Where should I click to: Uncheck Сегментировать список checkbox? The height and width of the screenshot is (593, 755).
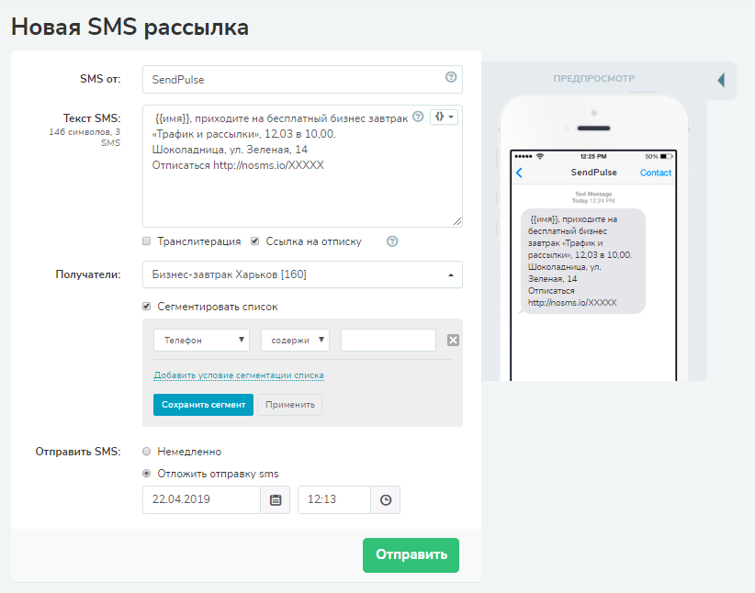(147, 306)
